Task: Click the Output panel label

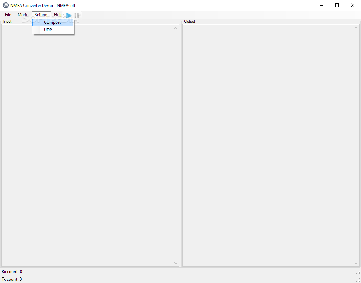Action: [x=190, y=21]
